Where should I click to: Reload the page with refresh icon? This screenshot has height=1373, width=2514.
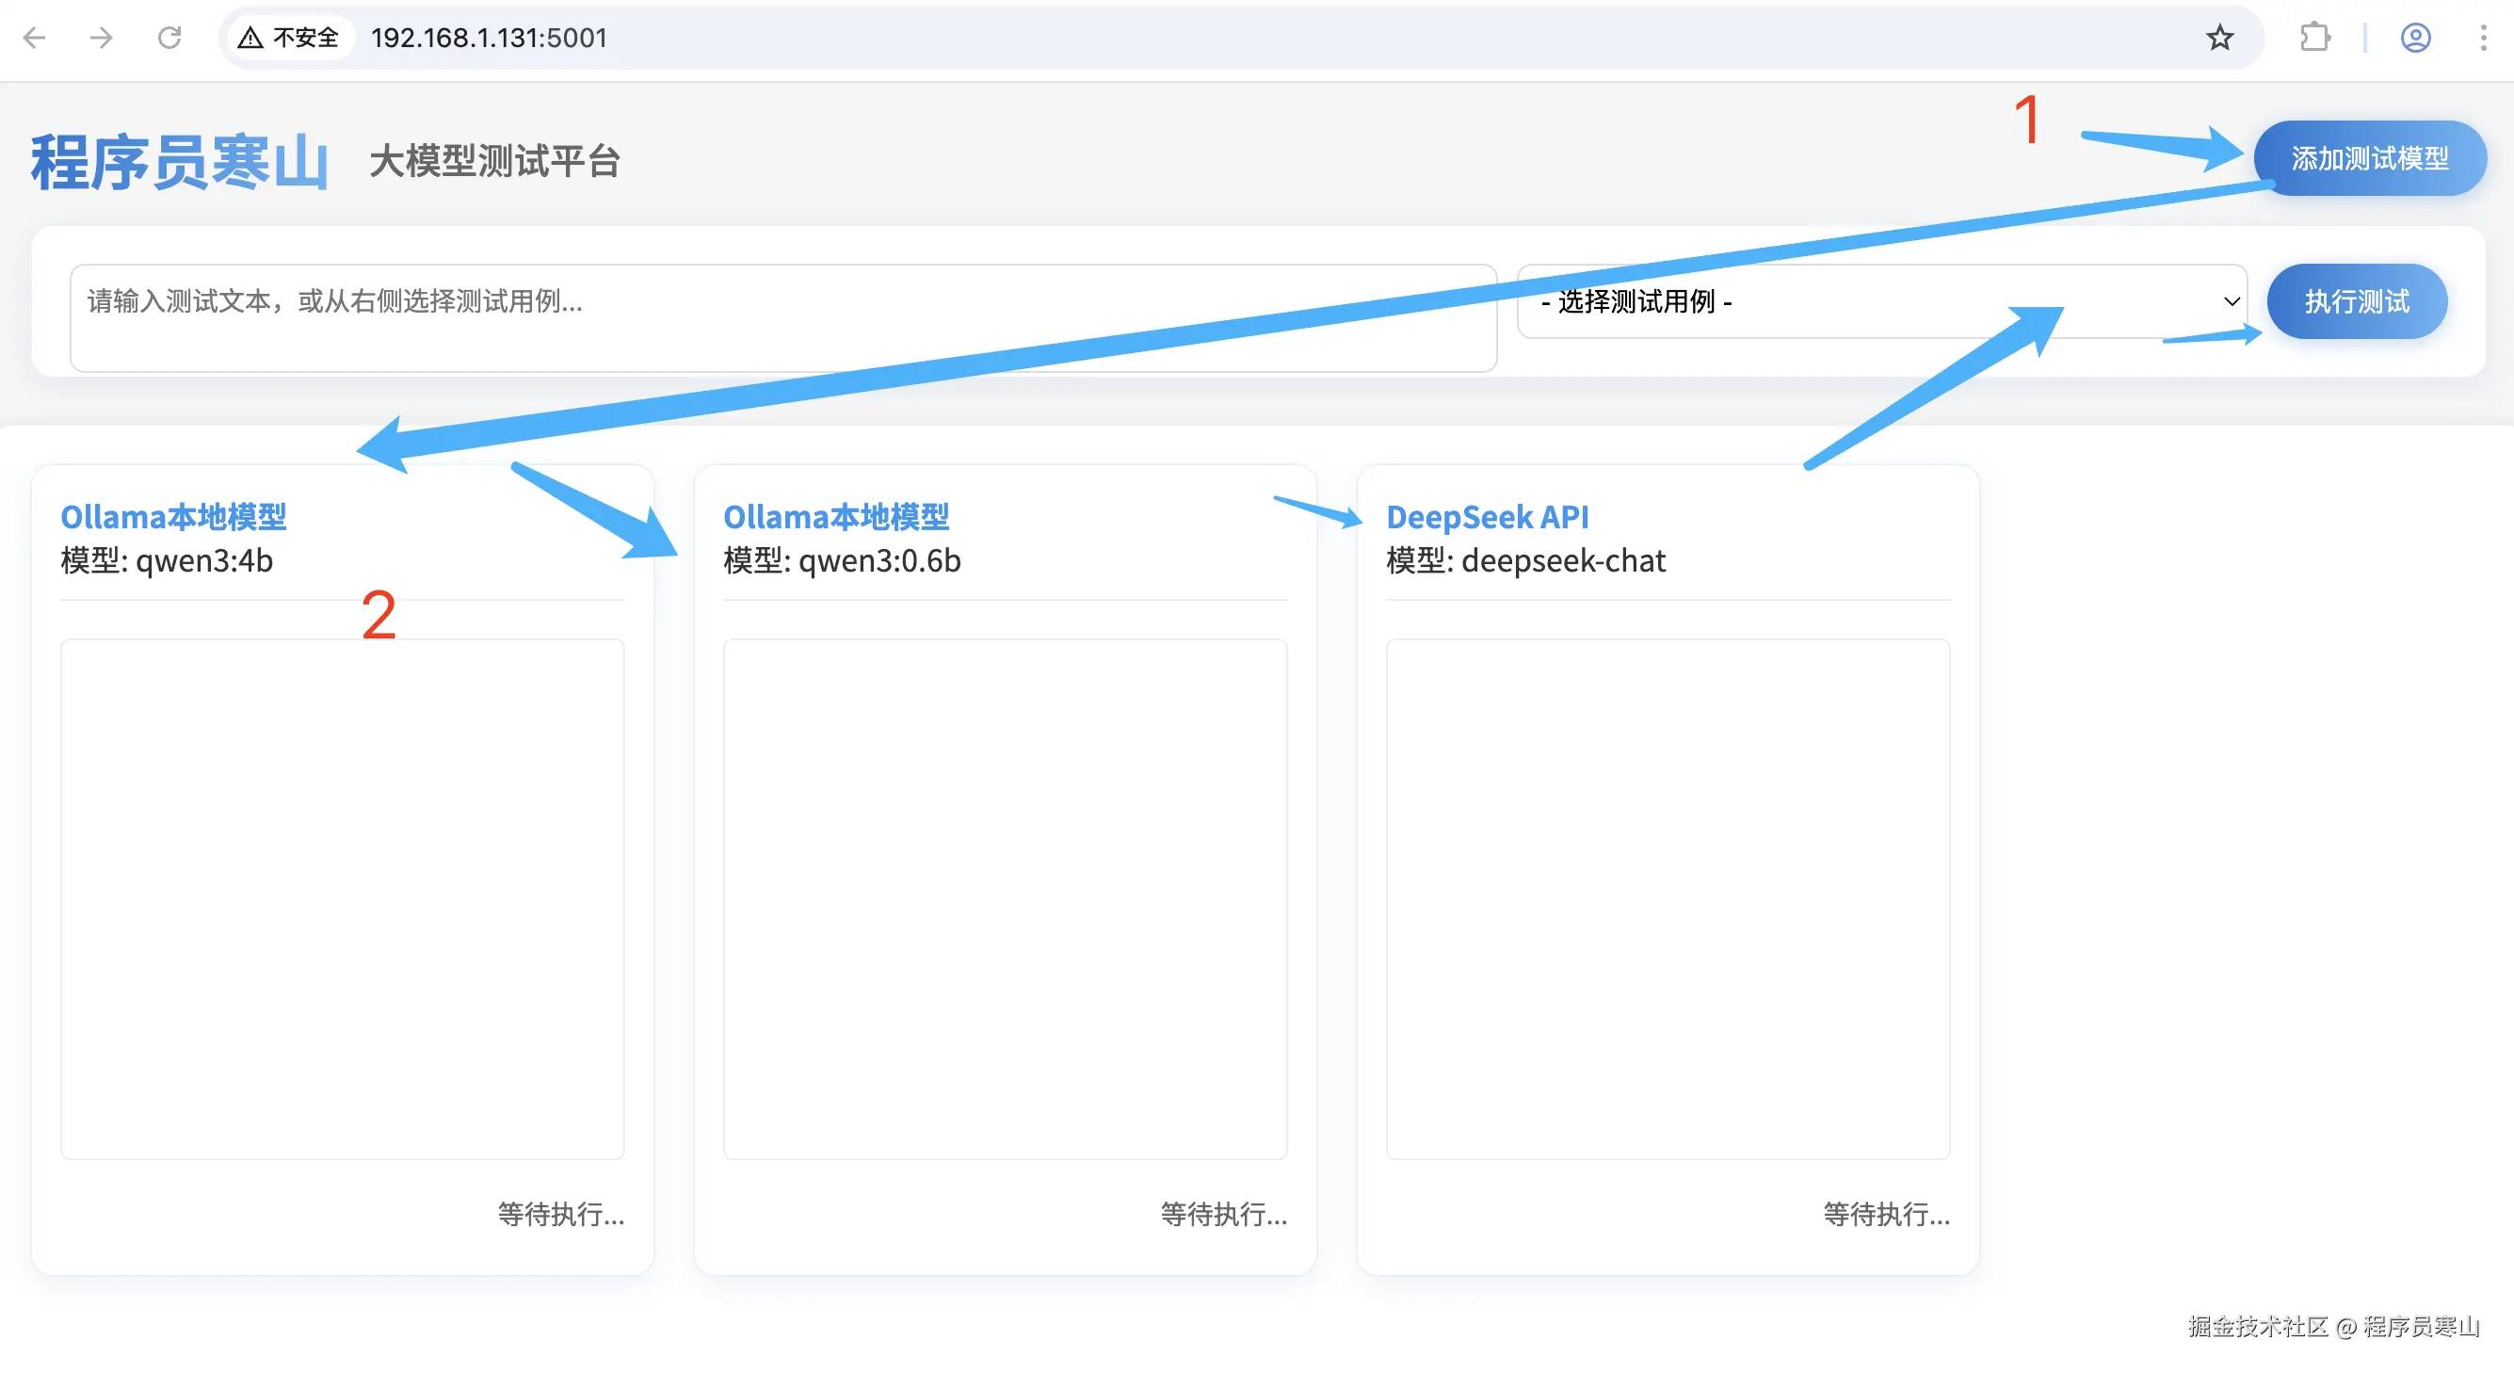(x=169, y=38)
